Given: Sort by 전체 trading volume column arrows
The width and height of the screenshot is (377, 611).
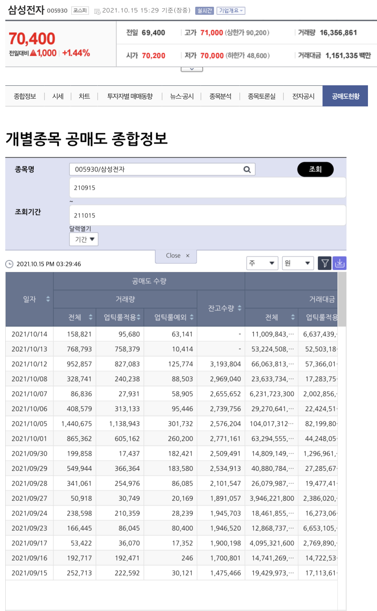Looking at the screenshot, I should tap(90, 317).
